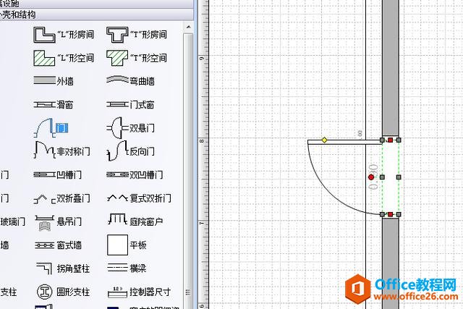The width and height of the screenshot is (463, 309).
Task: Select the 弯曲墙 curved wall shape
Action: (117, 81)
